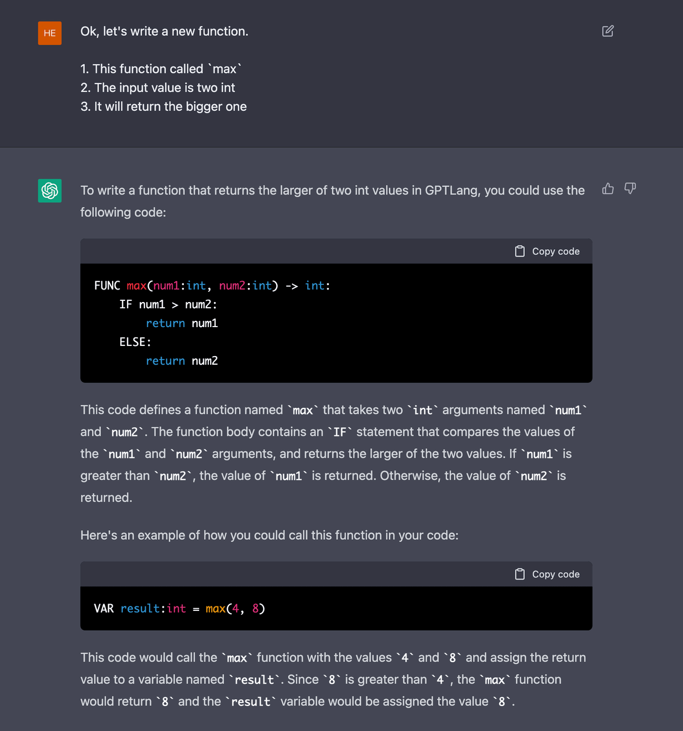Give the response a thumbs down

tap(630, 189)
